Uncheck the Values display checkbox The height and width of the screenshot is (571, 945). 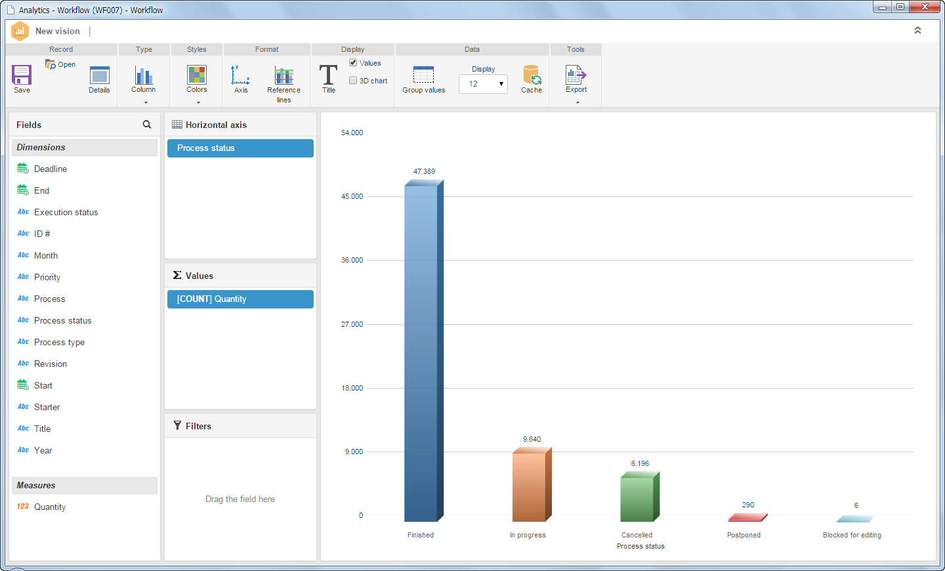click(x=353, y=63)
